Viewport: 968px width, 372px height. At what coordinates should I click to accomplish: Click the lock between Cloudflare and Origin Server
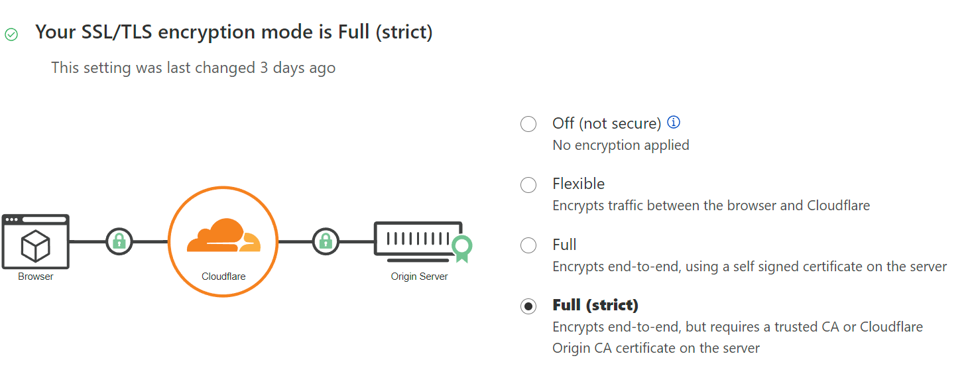[x=326, y=241]
